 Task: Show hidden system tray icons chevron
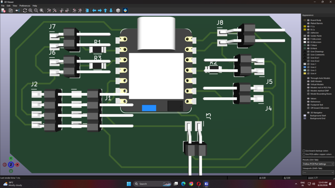pos(296,184)
